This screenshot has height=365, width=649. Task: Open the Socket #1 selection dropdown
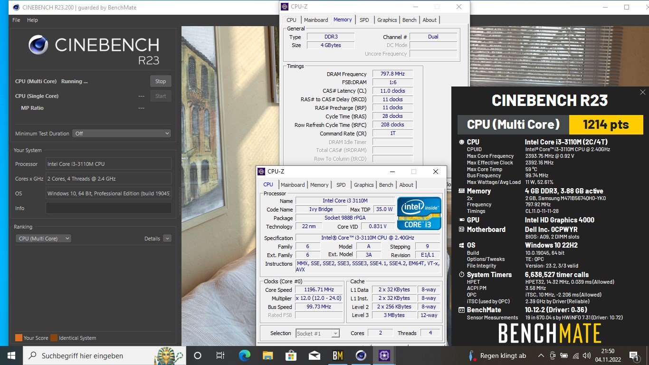pos(317,333)
